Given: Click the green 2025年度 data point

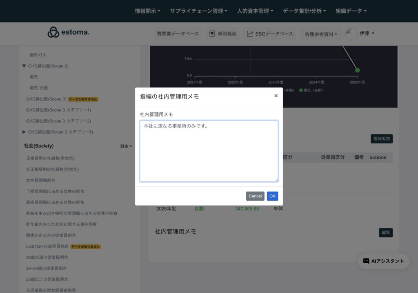Looking at the screenshot, I should 357,70.
